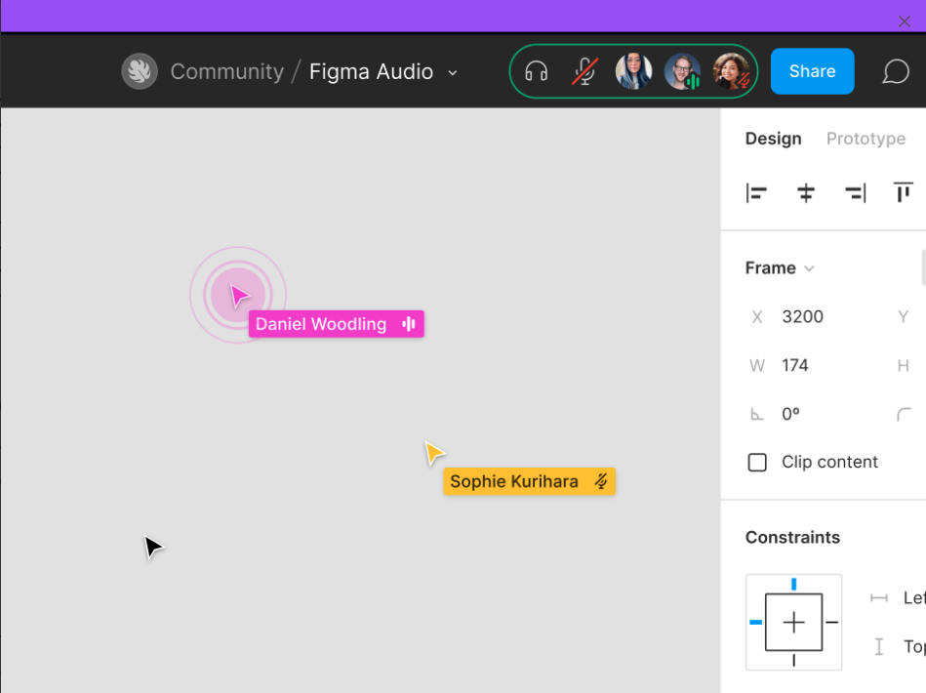Align selection to right edge
The width and height of the screenshot is (926, 693).
point(855,193)
